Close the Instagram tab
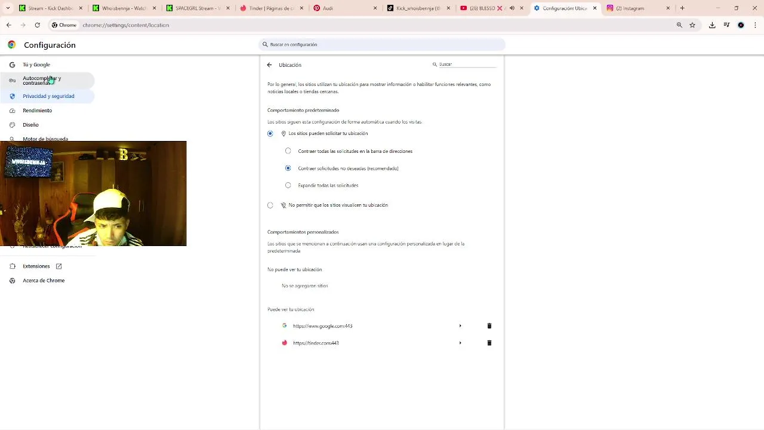 668,8
